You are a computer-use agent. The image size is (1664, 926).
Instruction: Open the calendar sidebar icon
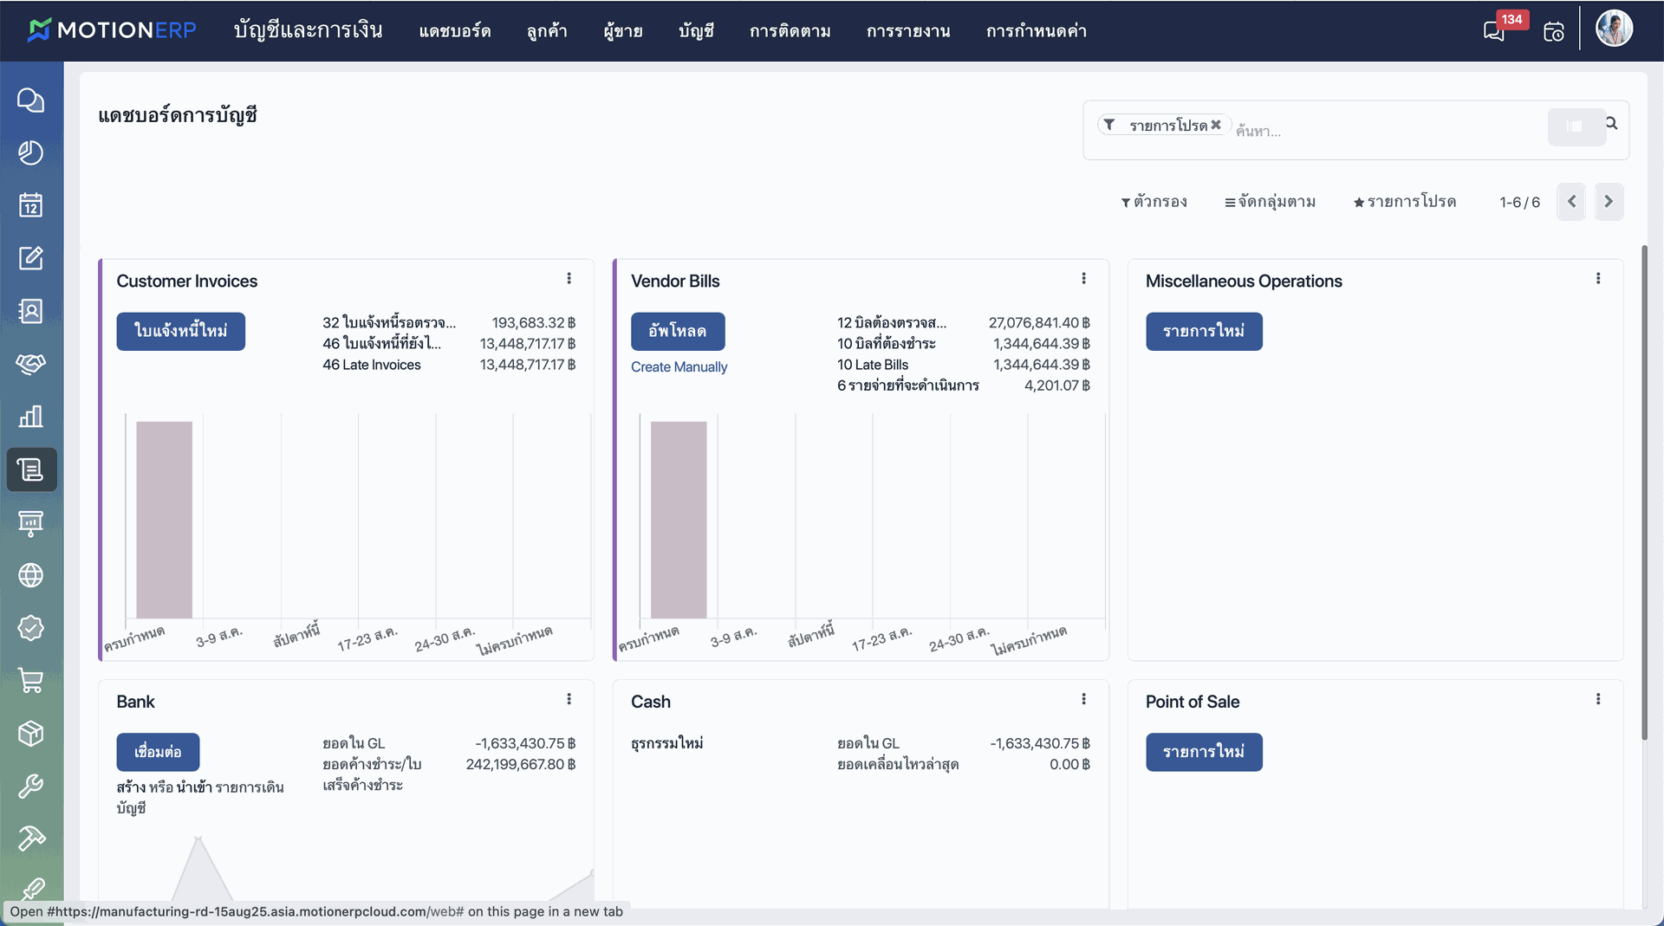tap(31, 205)
